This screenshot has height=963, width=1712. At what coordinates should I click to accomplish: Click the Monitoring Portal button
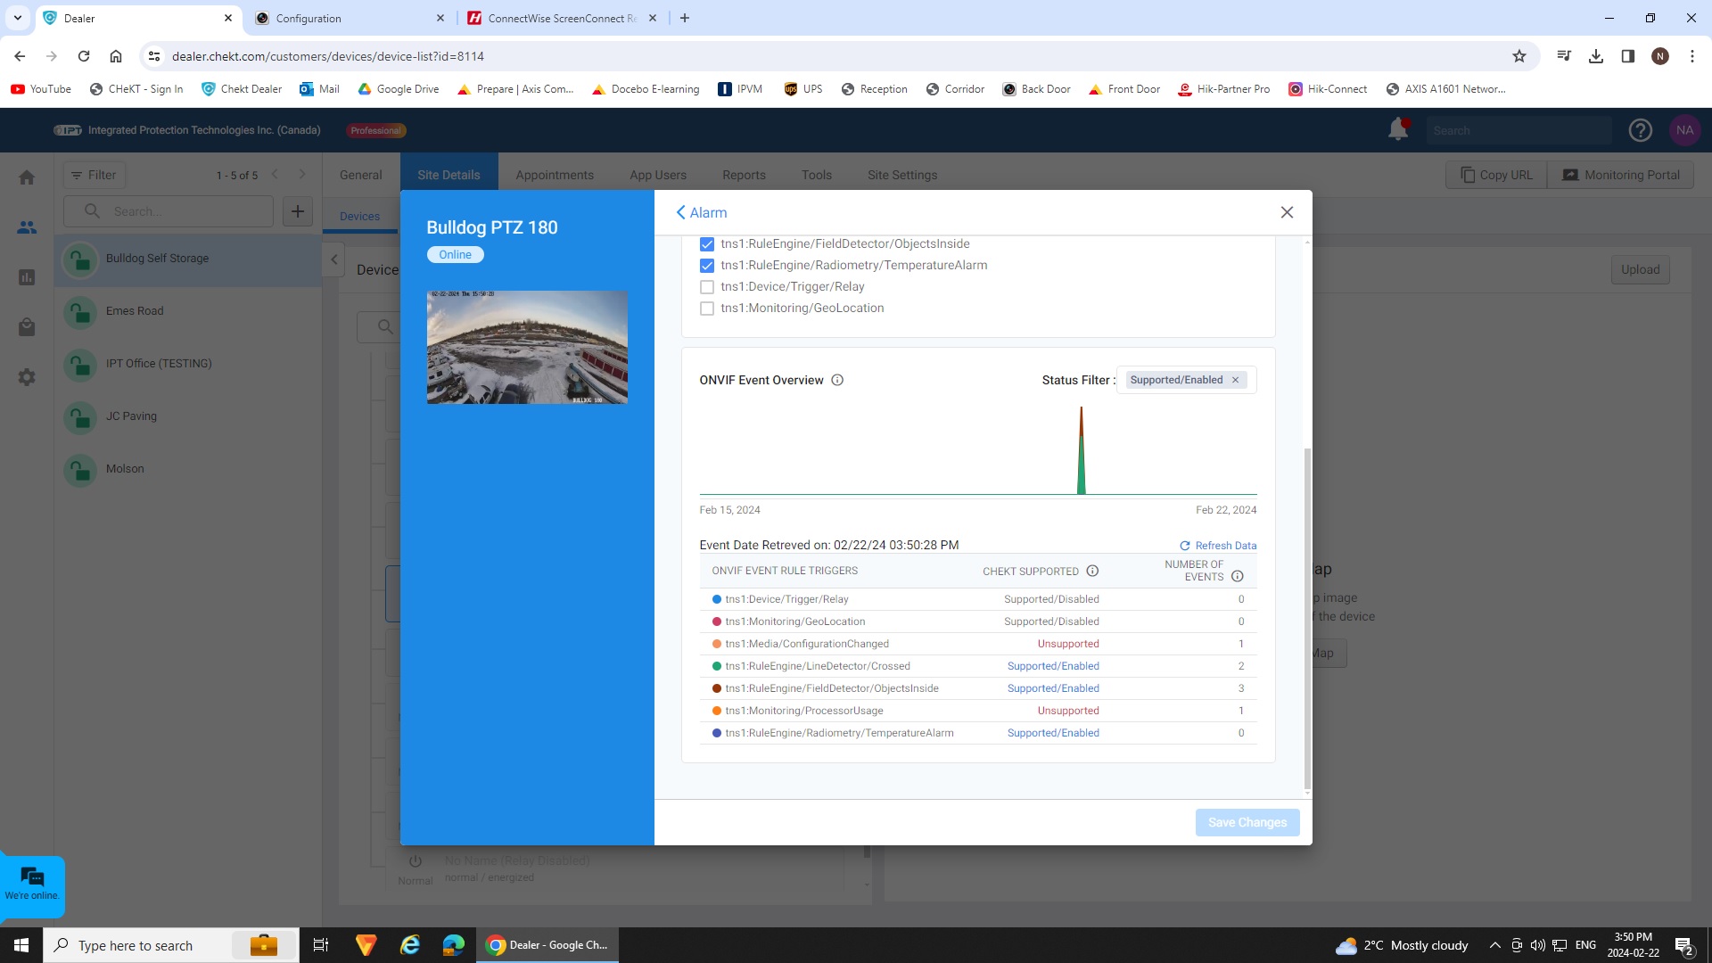click(x=1620, y=175)
